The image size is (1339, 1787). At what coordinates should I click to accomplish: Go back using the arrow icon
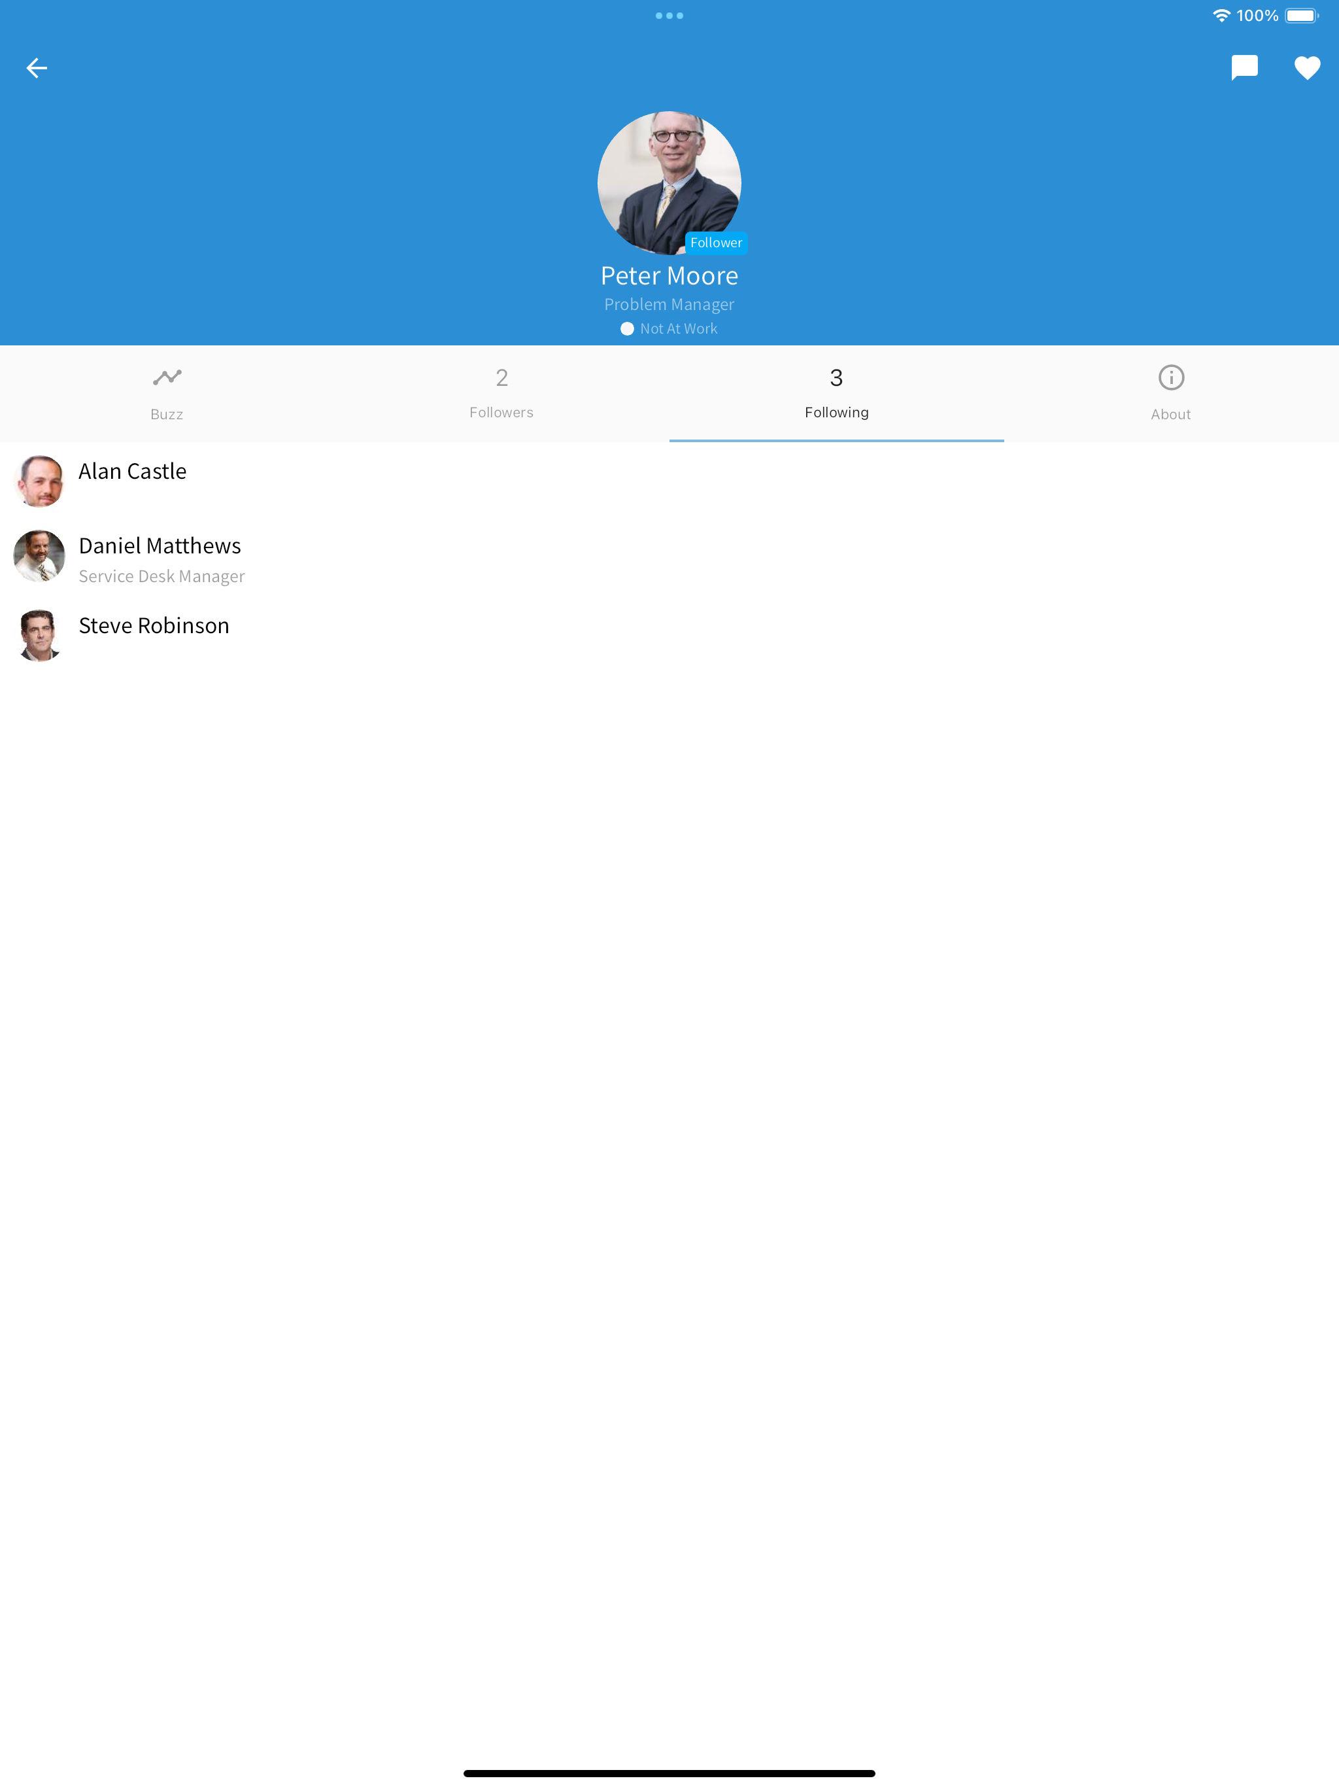(x=37, y=68)
